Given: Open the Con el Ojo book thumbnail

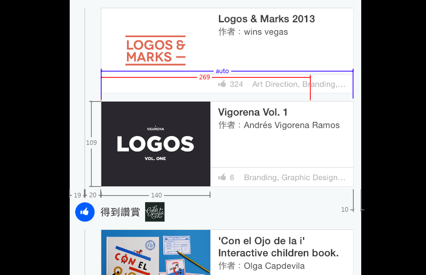Looking at the screenshot, I should 155,253.
